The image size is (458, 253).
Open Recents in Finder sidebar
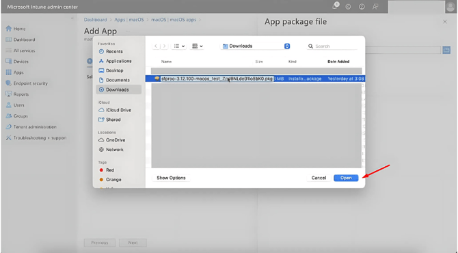(x=114, y=51)
